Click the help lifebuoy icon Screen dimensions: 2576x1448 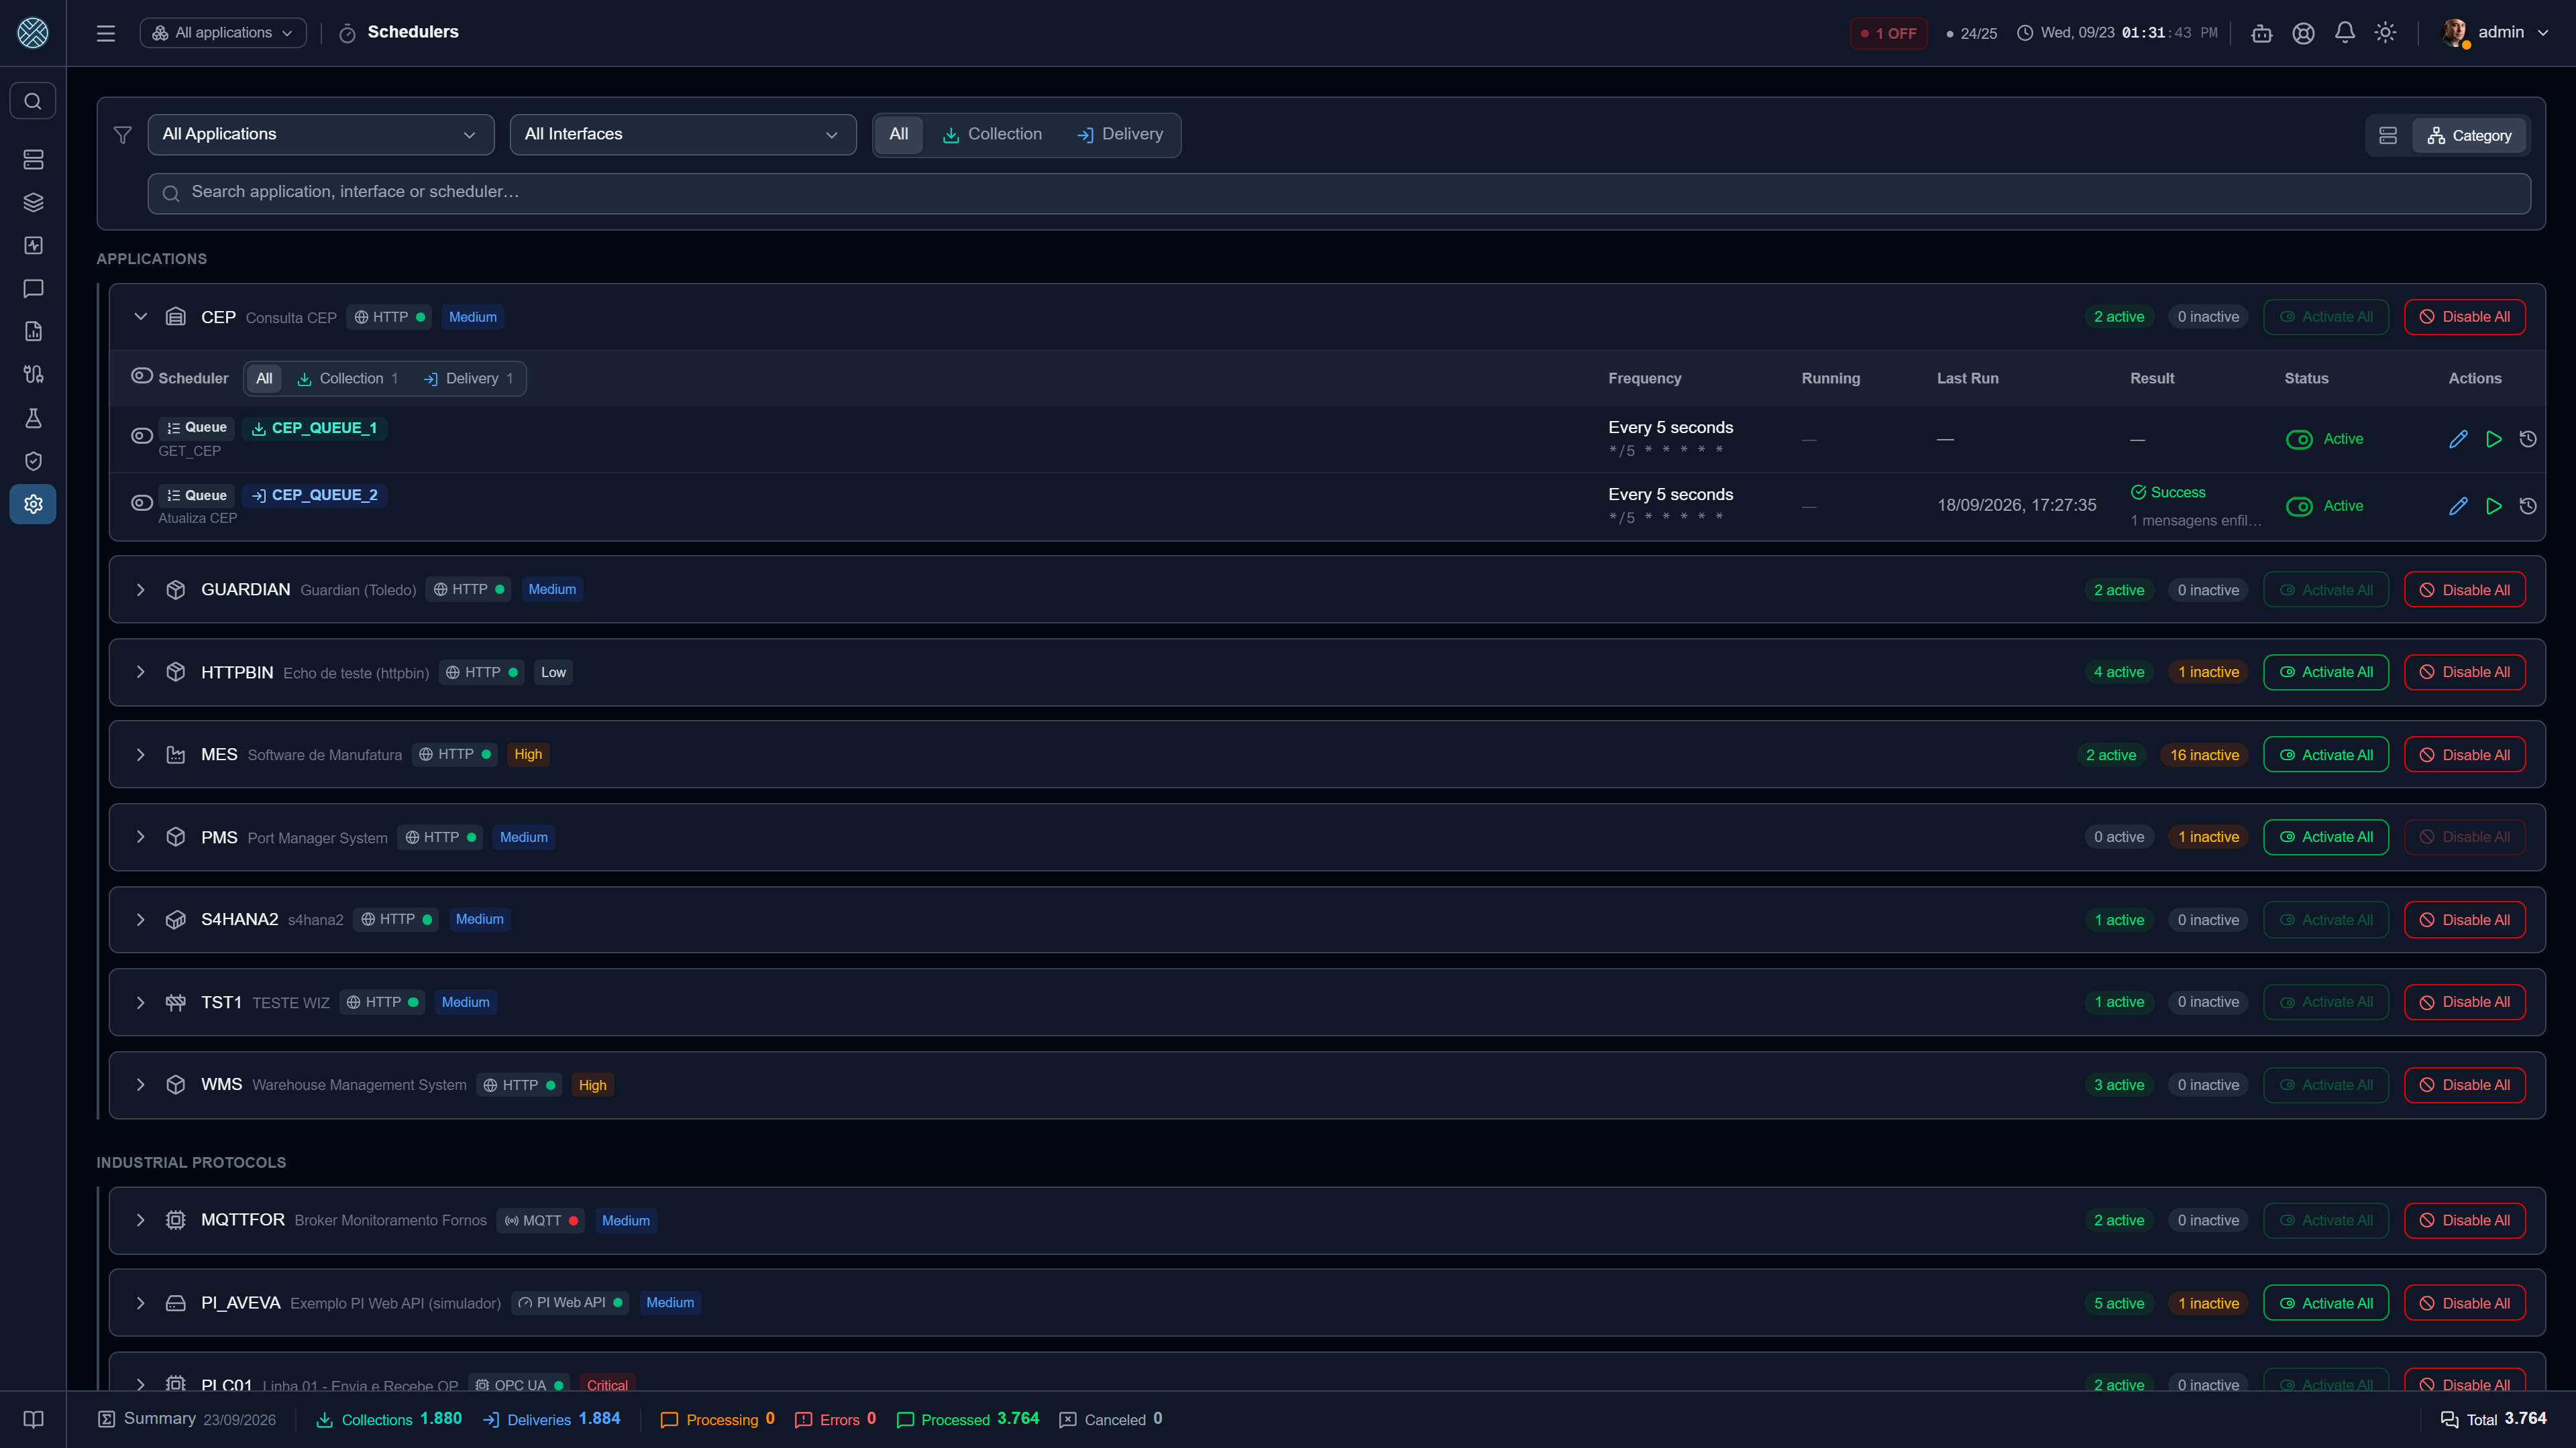tap(2303, 33)
